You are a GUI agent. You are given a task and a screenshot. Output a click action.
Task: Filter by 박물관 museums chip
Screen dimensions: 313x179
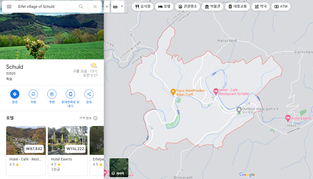click(212, 7)
